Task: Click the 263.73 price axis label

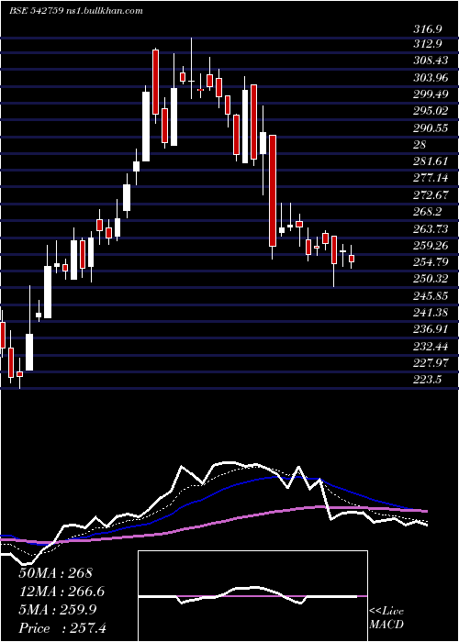Action: pyautogui.click(x=431, y=228)
